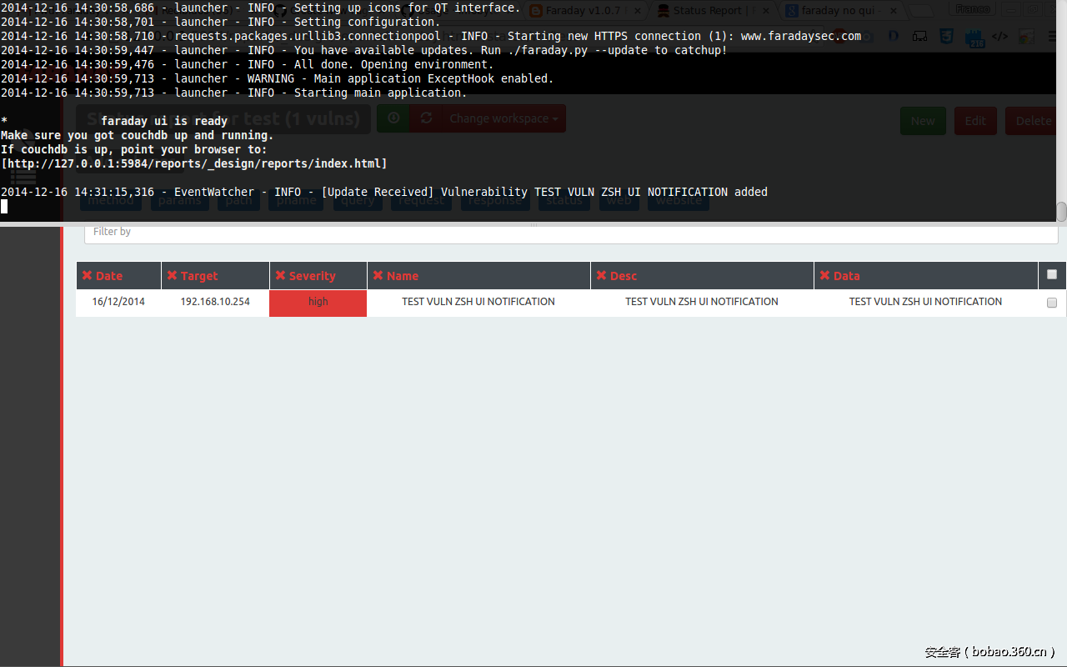This screenshot has width=1067, height=667.
Task: Click the X icon beside Name header
Action: [378, 276]
